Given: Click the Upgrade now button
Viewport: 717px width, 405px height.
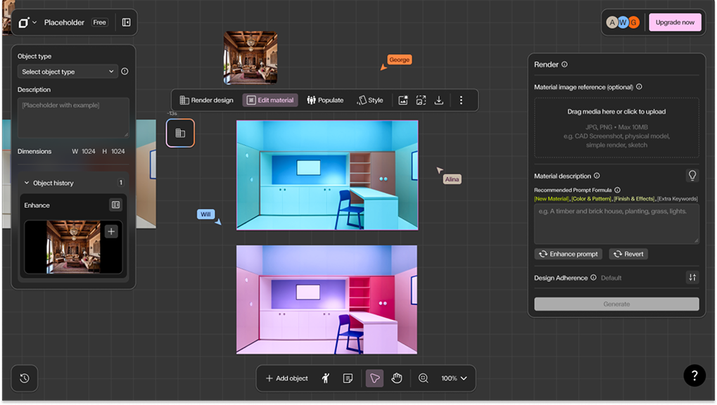Looking at the screenshot, I should [x=674, y=22].
